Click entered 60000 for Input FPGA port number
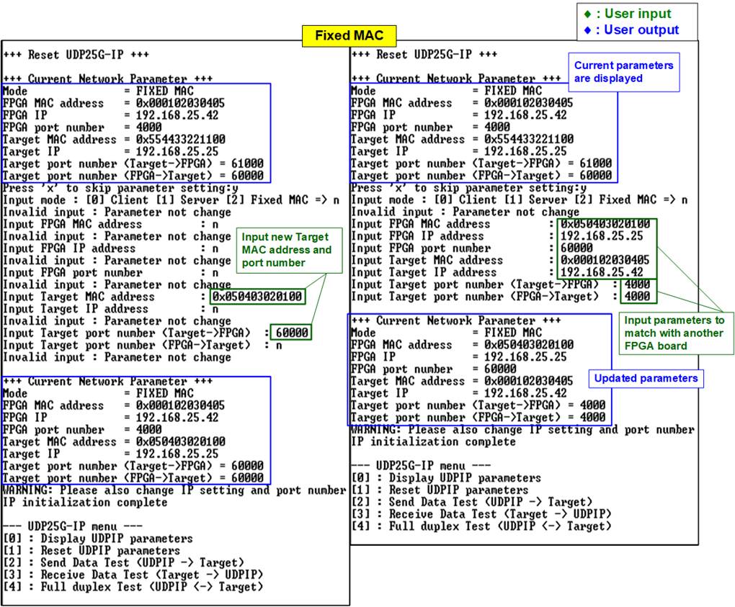 (x=576, y=248)
